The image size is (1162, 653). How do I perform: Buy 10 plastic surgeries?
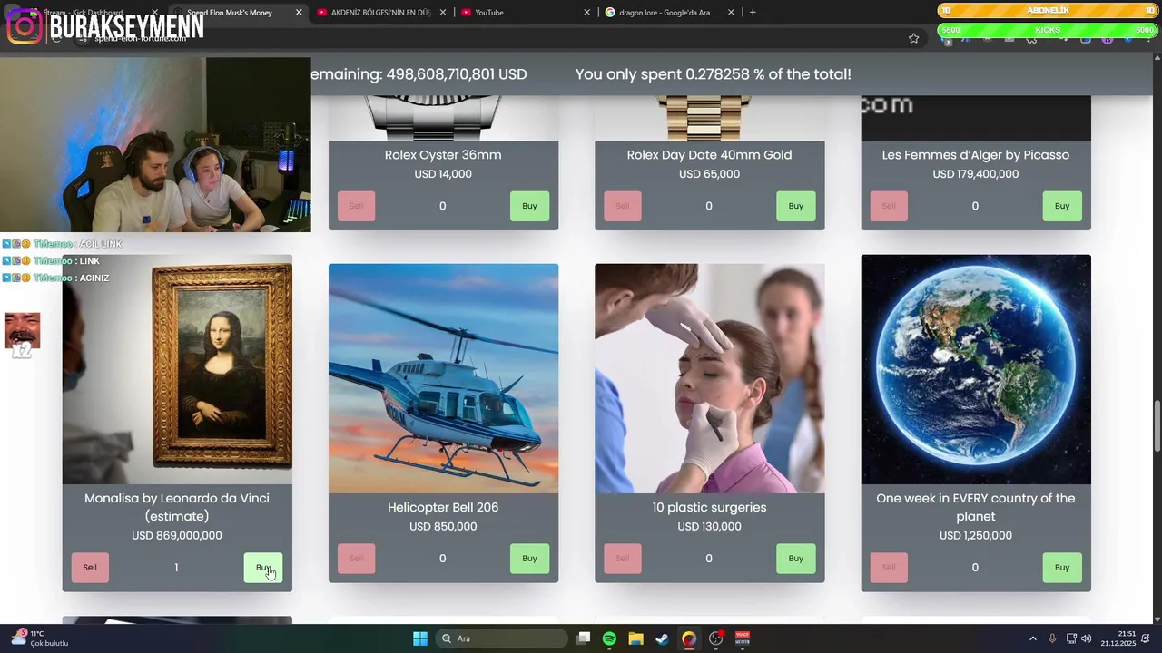(795, 559)
